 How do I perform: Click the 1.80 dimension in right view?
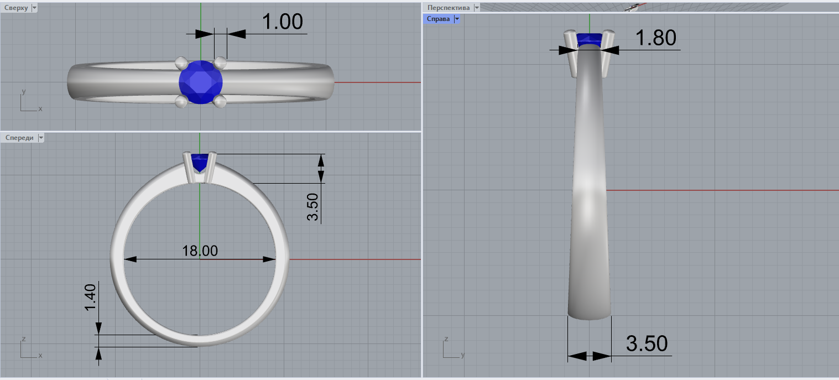pyautogui.click(x=655, y=38)
